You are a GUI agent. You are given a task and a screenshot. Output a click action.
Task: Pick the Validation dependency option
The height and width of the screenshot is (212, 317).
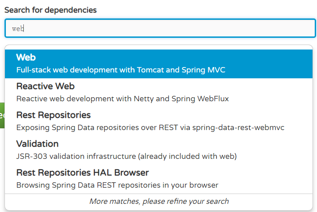(x=158, y=149)
